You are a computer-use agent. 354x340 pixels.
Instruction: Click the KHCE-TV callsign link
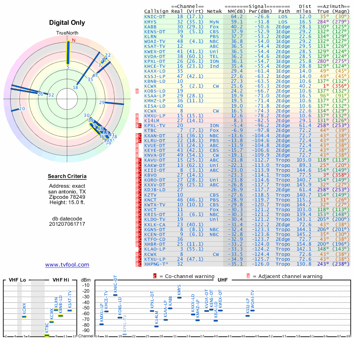point(154,66)
